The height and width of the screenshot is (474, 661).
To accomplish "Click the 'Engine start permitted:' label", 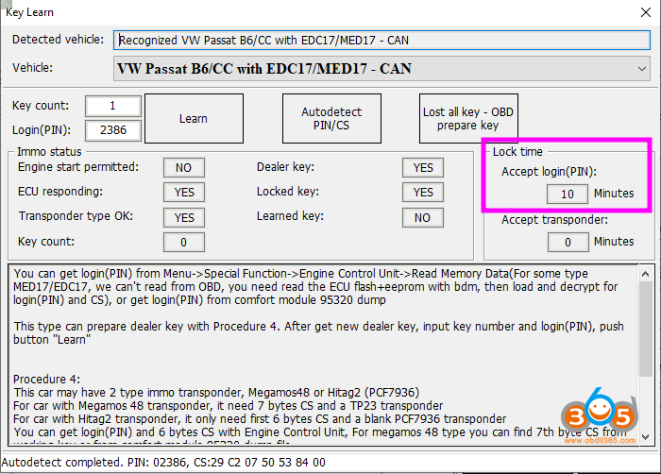I will [78, 167].
